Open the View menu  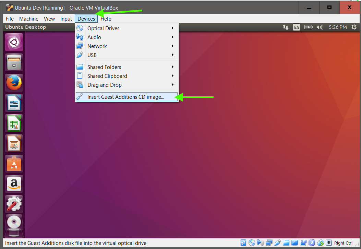pyautogui.click(x=49, y=19)
